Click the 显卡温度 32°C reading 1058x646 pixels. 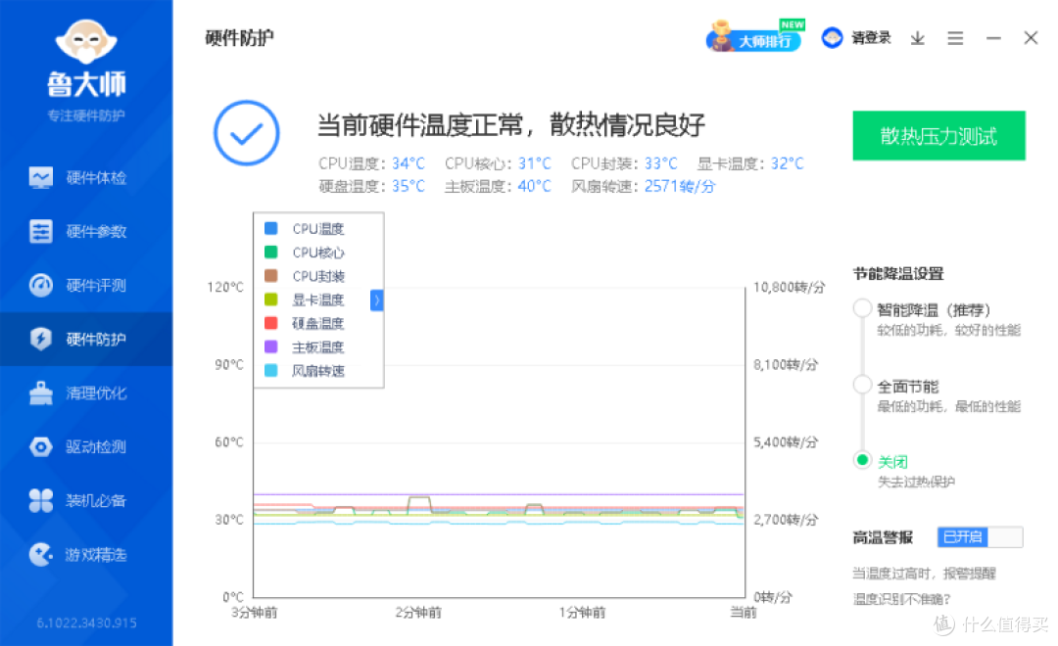pos(750,163)
